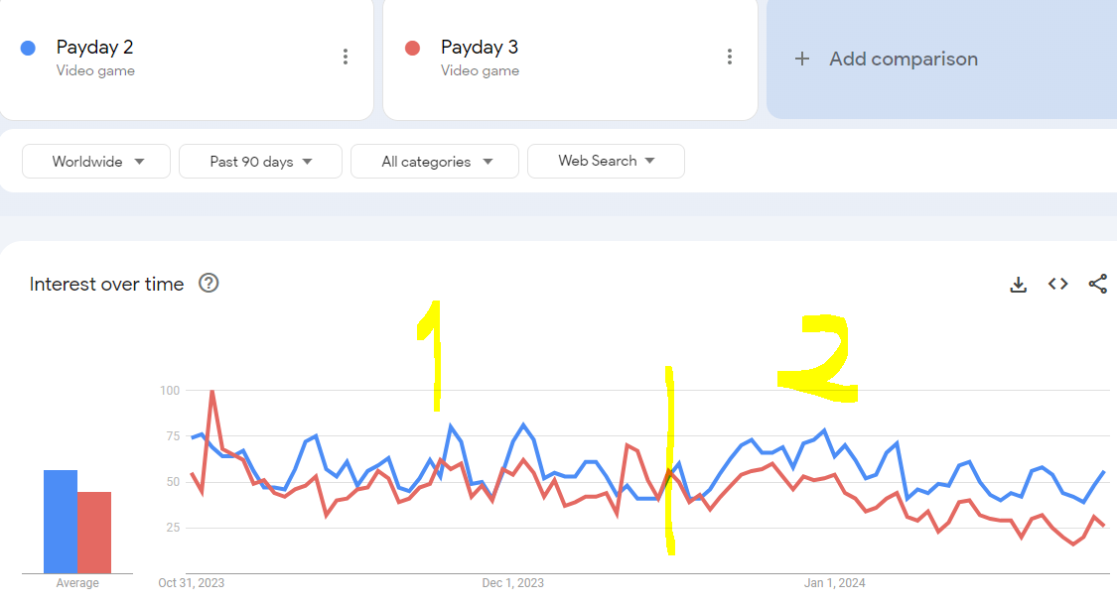Viewport: 1117px width, 604px height.
Task: Click the red Payday 3 color dot
Action: (x=412, y=49)
